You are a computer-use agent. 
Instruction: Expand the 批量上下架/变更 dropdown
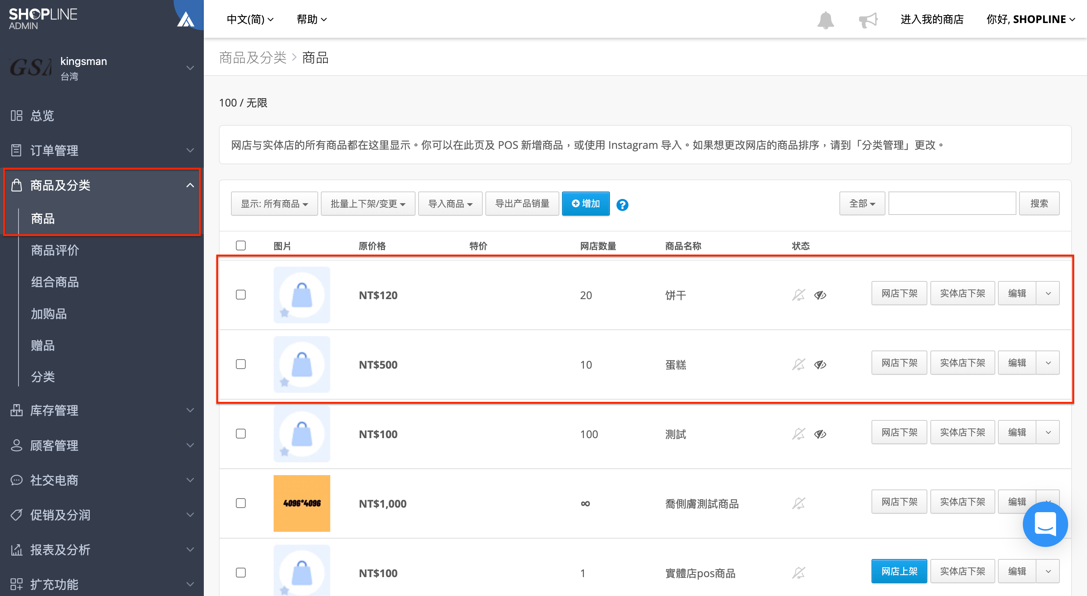coord(368,204)
